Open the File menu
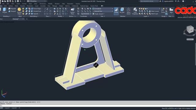The width and height of the screenshot is (196, 110). pos(3,4)
